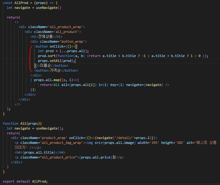220x185 pixels.
Task: Click 'src={props.all.image}' attribute
Action: click(115, 143)
